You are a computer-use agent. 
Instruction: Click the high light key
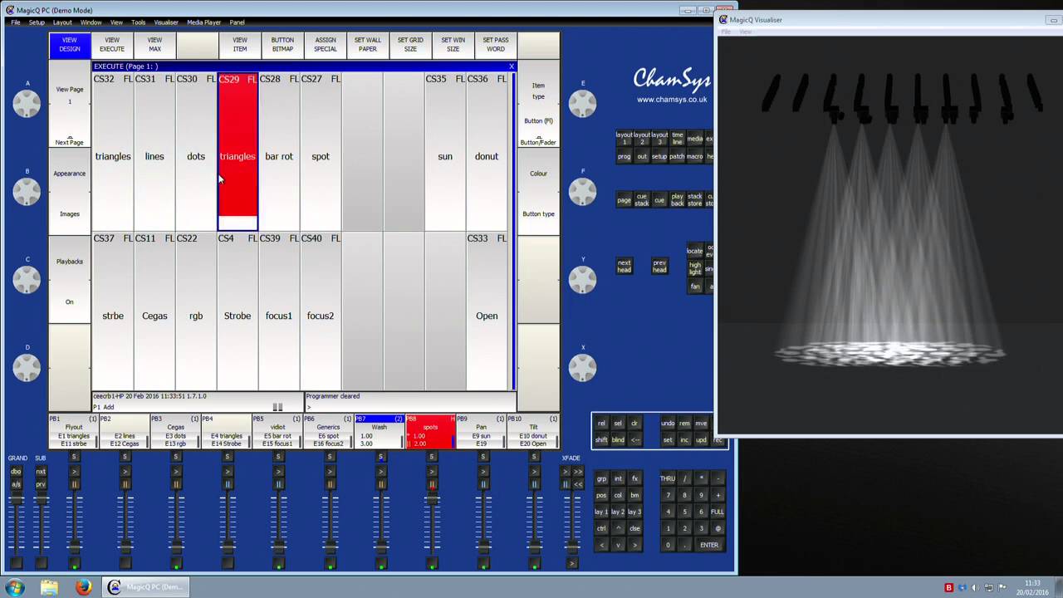[x=694, y=268]
